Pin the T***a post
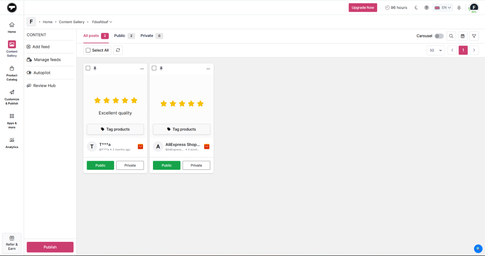 95,68
